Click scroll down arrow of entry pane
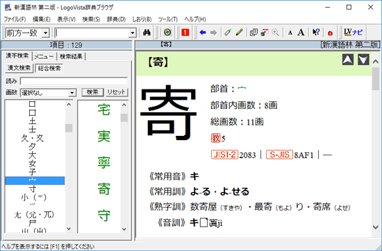This screenshot has width=382, height=251. (x=376, y=227)
